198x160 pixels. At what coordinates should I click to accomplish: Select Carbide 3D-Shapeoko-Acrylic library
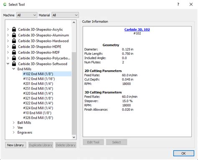(41, 30)
